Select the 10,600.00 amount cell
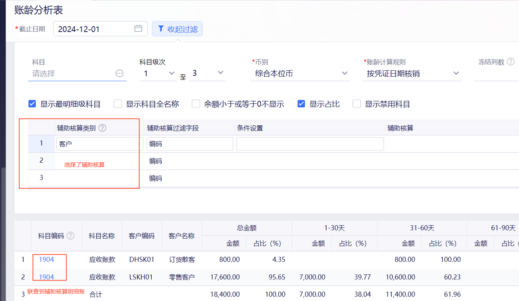Viewport: 519px width, 301px height. 400,277
